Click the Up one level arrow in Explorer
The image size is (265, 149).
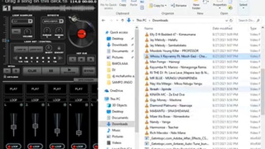pos(123,20)
